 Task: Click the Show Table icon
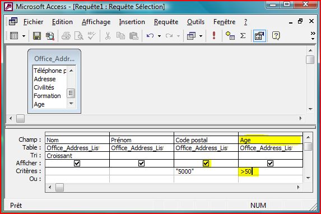[x=230, y=36]
